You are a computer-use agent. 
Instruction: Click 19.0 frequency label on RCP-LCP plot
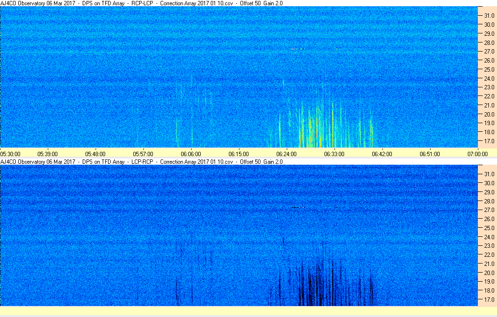click(x=489, y=123)
